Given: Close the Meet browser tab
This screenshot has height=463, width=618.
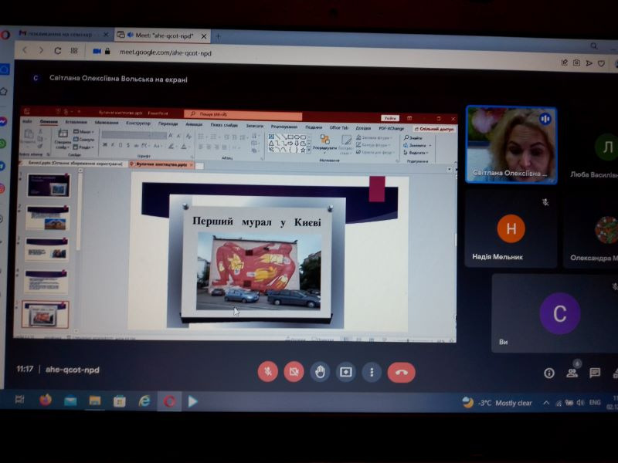Looking at the screenshot, I should click(204, 36).
